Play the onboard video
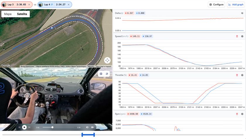This screenshot has height=139, width=246. coord(24,127)
